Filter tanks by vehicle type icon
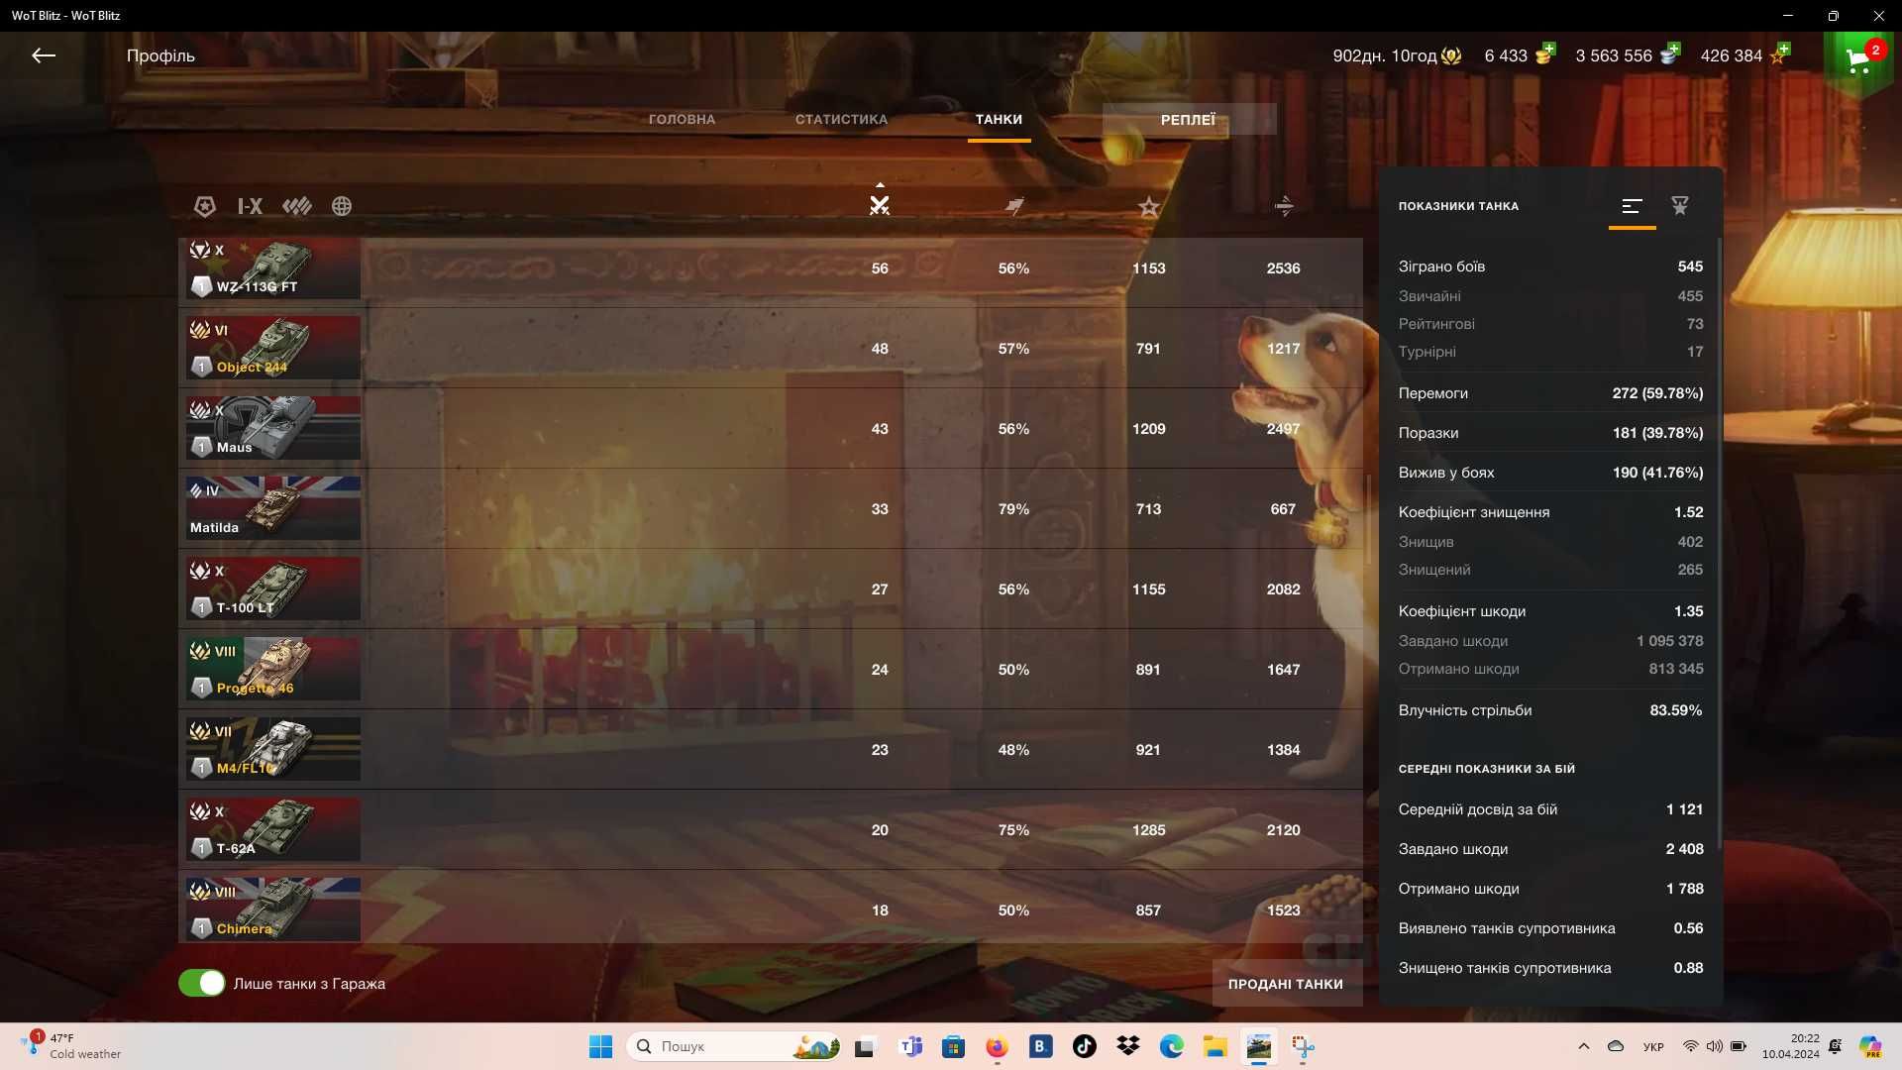The image size is (1902, 1070). click(297, 206)
